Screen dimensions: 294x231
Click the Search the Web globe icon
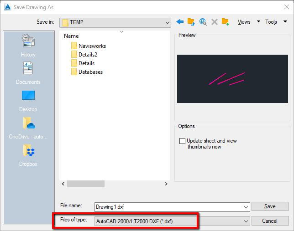tap(203, 22)
